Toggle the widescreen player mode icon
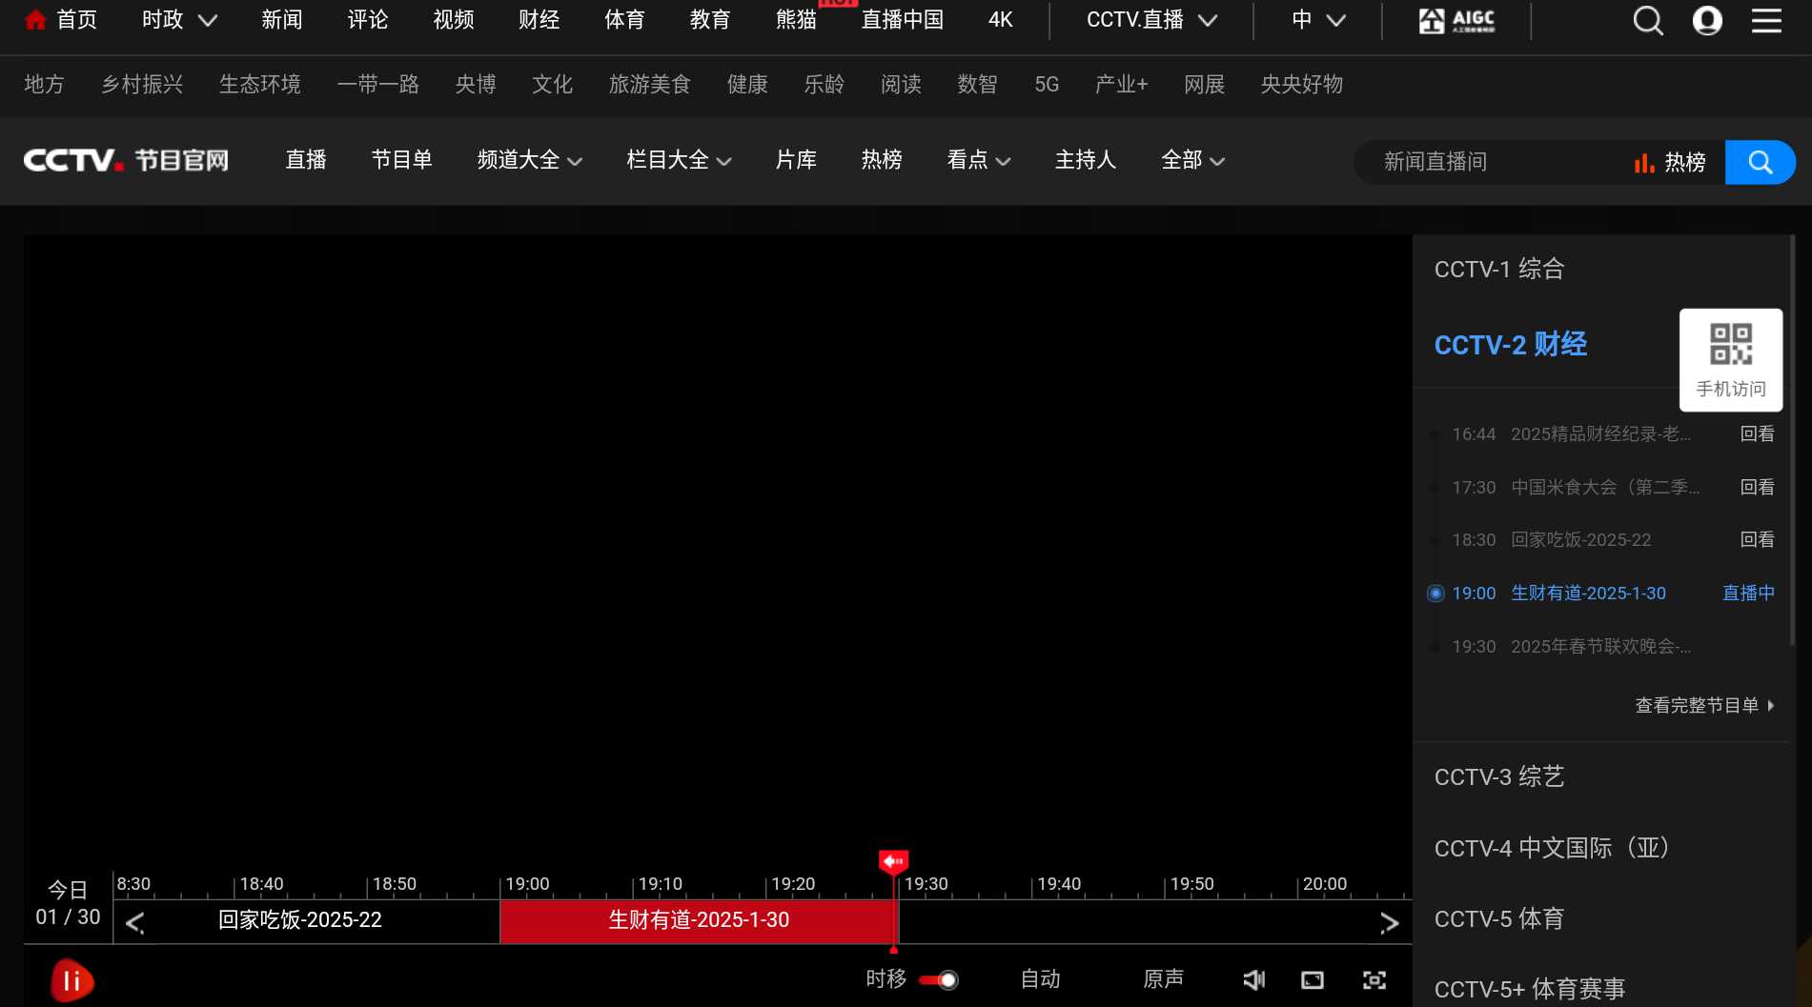Screen dimensions: 1812x1007 coord(1313,979)
